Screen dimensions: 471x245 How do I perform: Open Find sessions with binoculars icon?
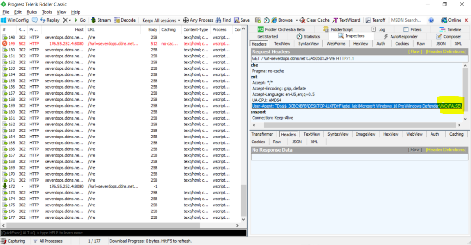tap(223, 20)
